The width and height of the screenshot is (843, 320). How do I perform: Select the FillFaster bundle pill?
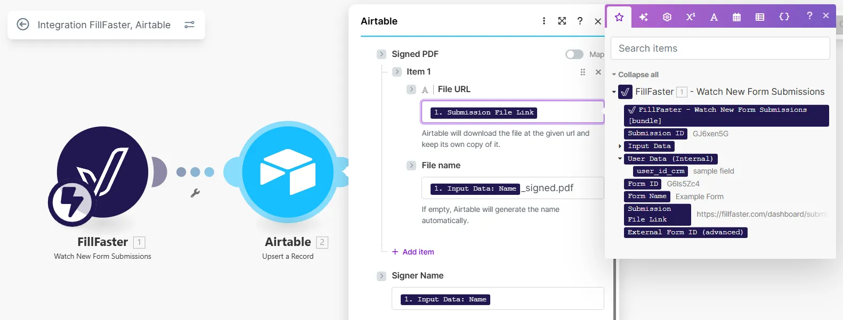point(726,116)
